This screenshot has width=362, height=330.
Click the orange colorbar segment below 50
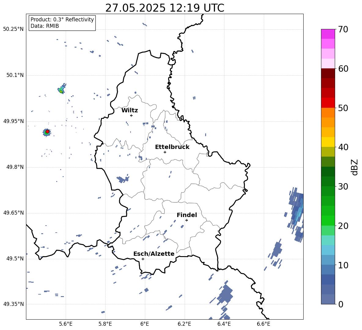pos(328,113)
